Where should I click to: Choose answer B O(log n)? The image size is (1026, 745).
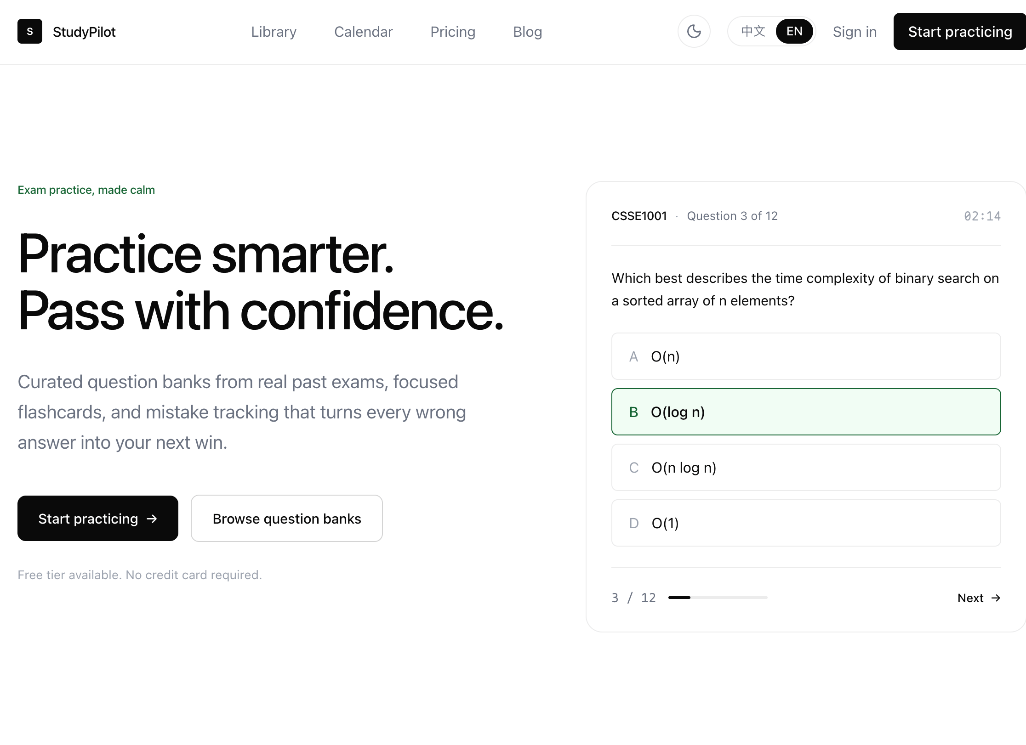coord(806,412)
